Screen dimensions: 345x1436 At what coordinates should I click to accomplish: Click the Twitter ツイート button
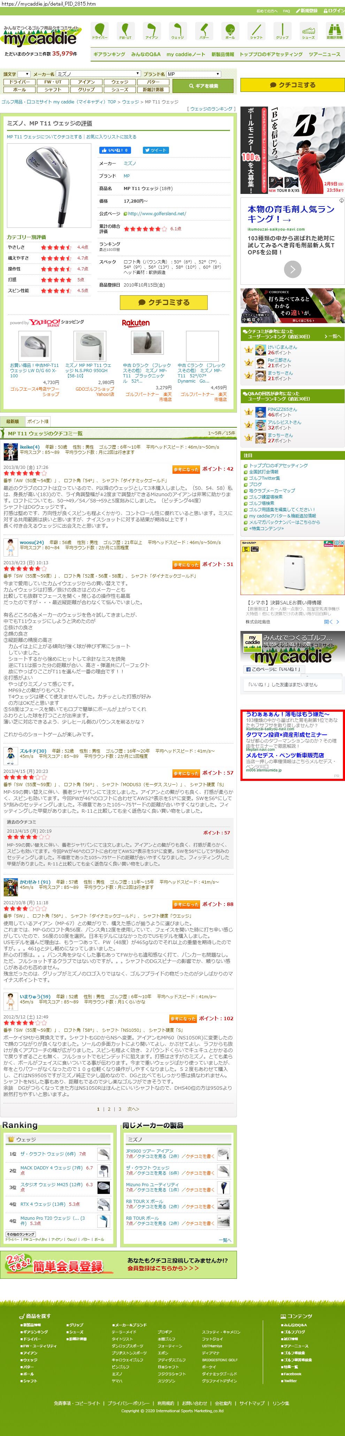pos(155,150)
